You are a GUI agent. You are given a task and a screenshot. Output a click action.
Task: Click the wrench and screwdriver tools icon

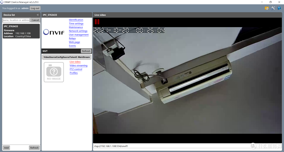273,8
